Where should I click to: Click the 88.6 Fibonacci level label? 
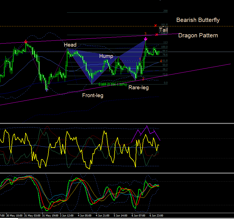(x=165, y=51)
